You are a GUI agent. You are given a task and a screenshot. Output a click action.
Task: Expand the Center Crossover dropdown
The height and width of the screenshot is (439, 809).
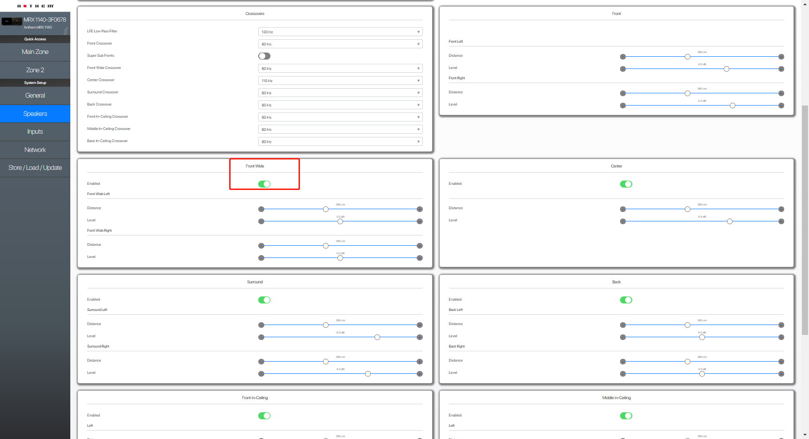pos(340,81)
